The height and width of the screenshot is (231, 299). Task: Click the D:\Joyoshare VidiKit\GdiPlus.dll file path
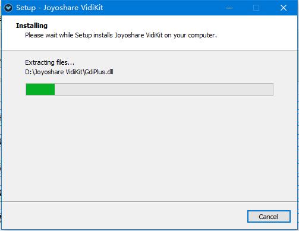(x=69, y=72)
